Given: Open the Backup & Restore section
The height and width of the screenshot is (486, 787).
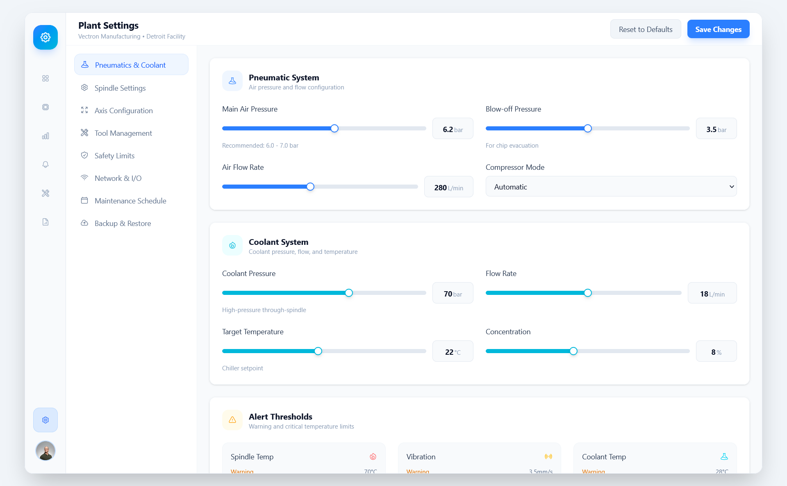Looking at the screenshot, I should tap(122, 223).
